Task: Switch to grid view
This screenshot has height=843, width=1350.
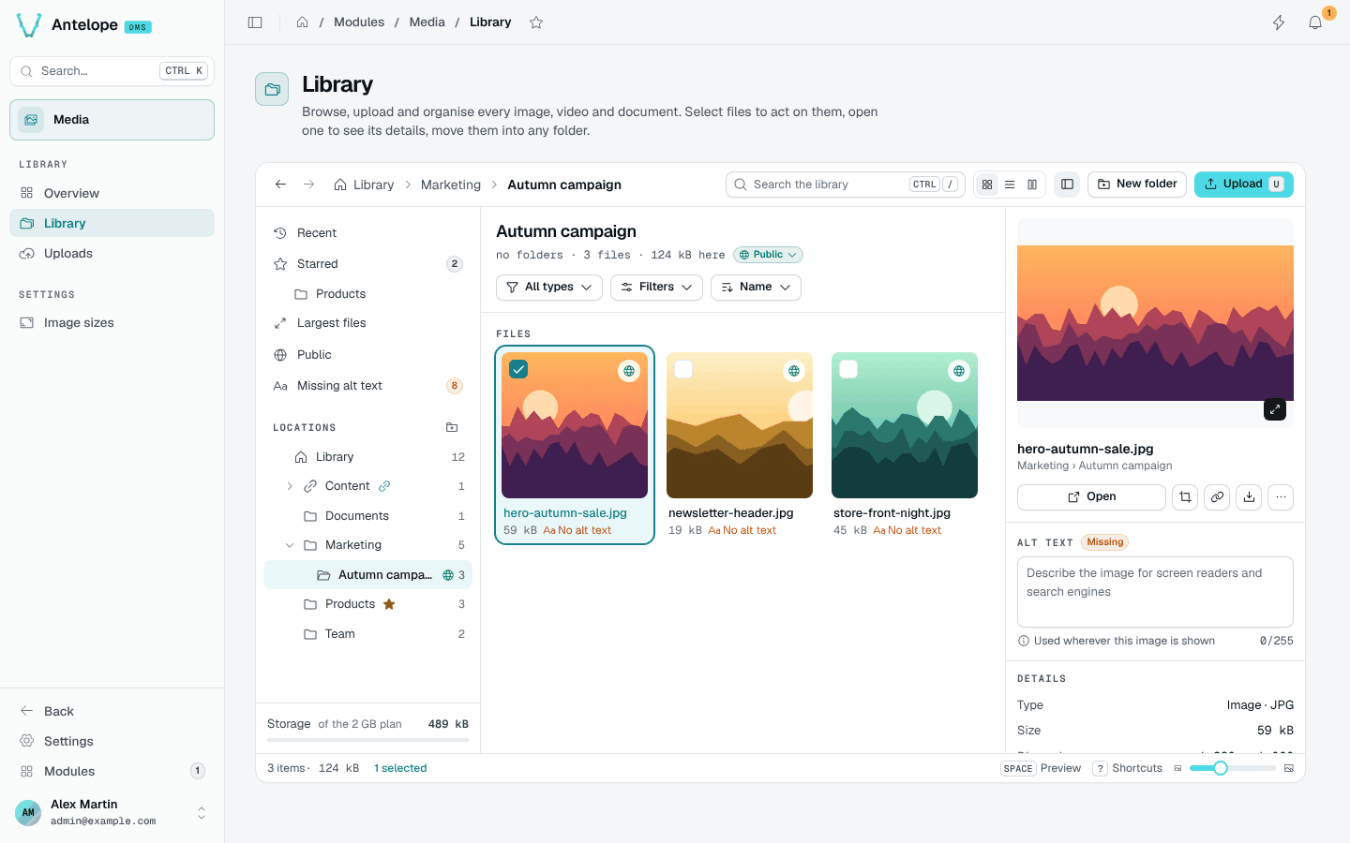Action: click(x=987, y=185)
